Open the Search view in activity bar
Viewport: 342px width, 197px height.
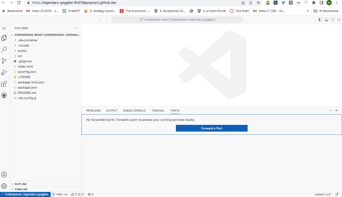[4, 49]
